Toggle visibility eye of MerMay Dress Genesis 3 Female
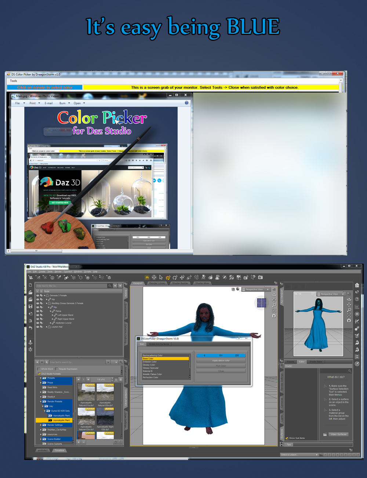The width and height of the screenshot is (367, 478). [x=37, y=303]
